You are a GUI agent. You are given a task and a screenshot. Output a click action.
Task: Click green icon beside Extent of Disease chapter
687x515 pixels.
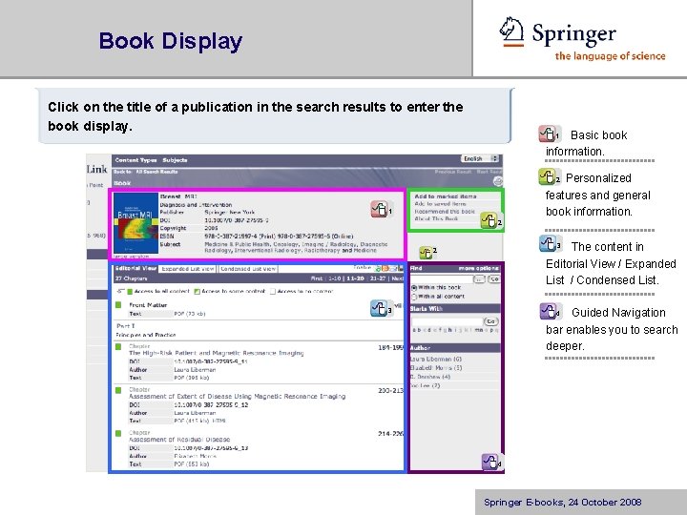[x=118, y=390]
